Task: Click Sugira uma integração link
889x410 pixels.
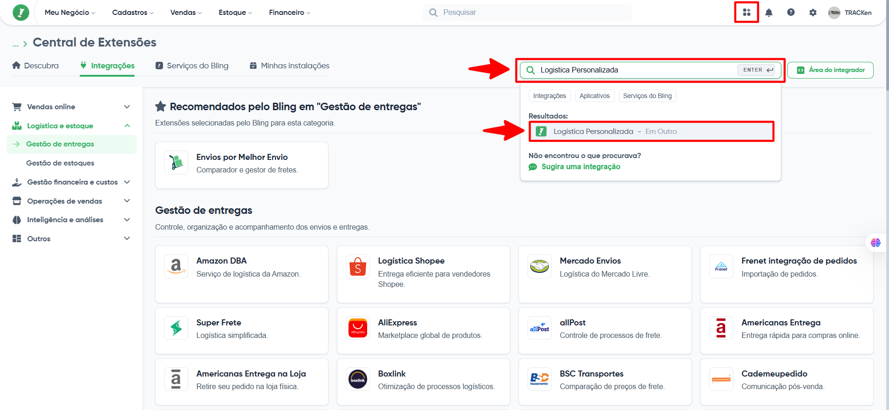Action: tap(581, 167)
